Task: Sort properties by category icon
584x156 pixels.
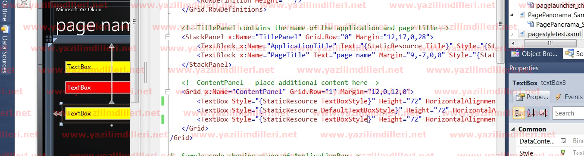Action: pyautogui.click(x=519, y=113)
